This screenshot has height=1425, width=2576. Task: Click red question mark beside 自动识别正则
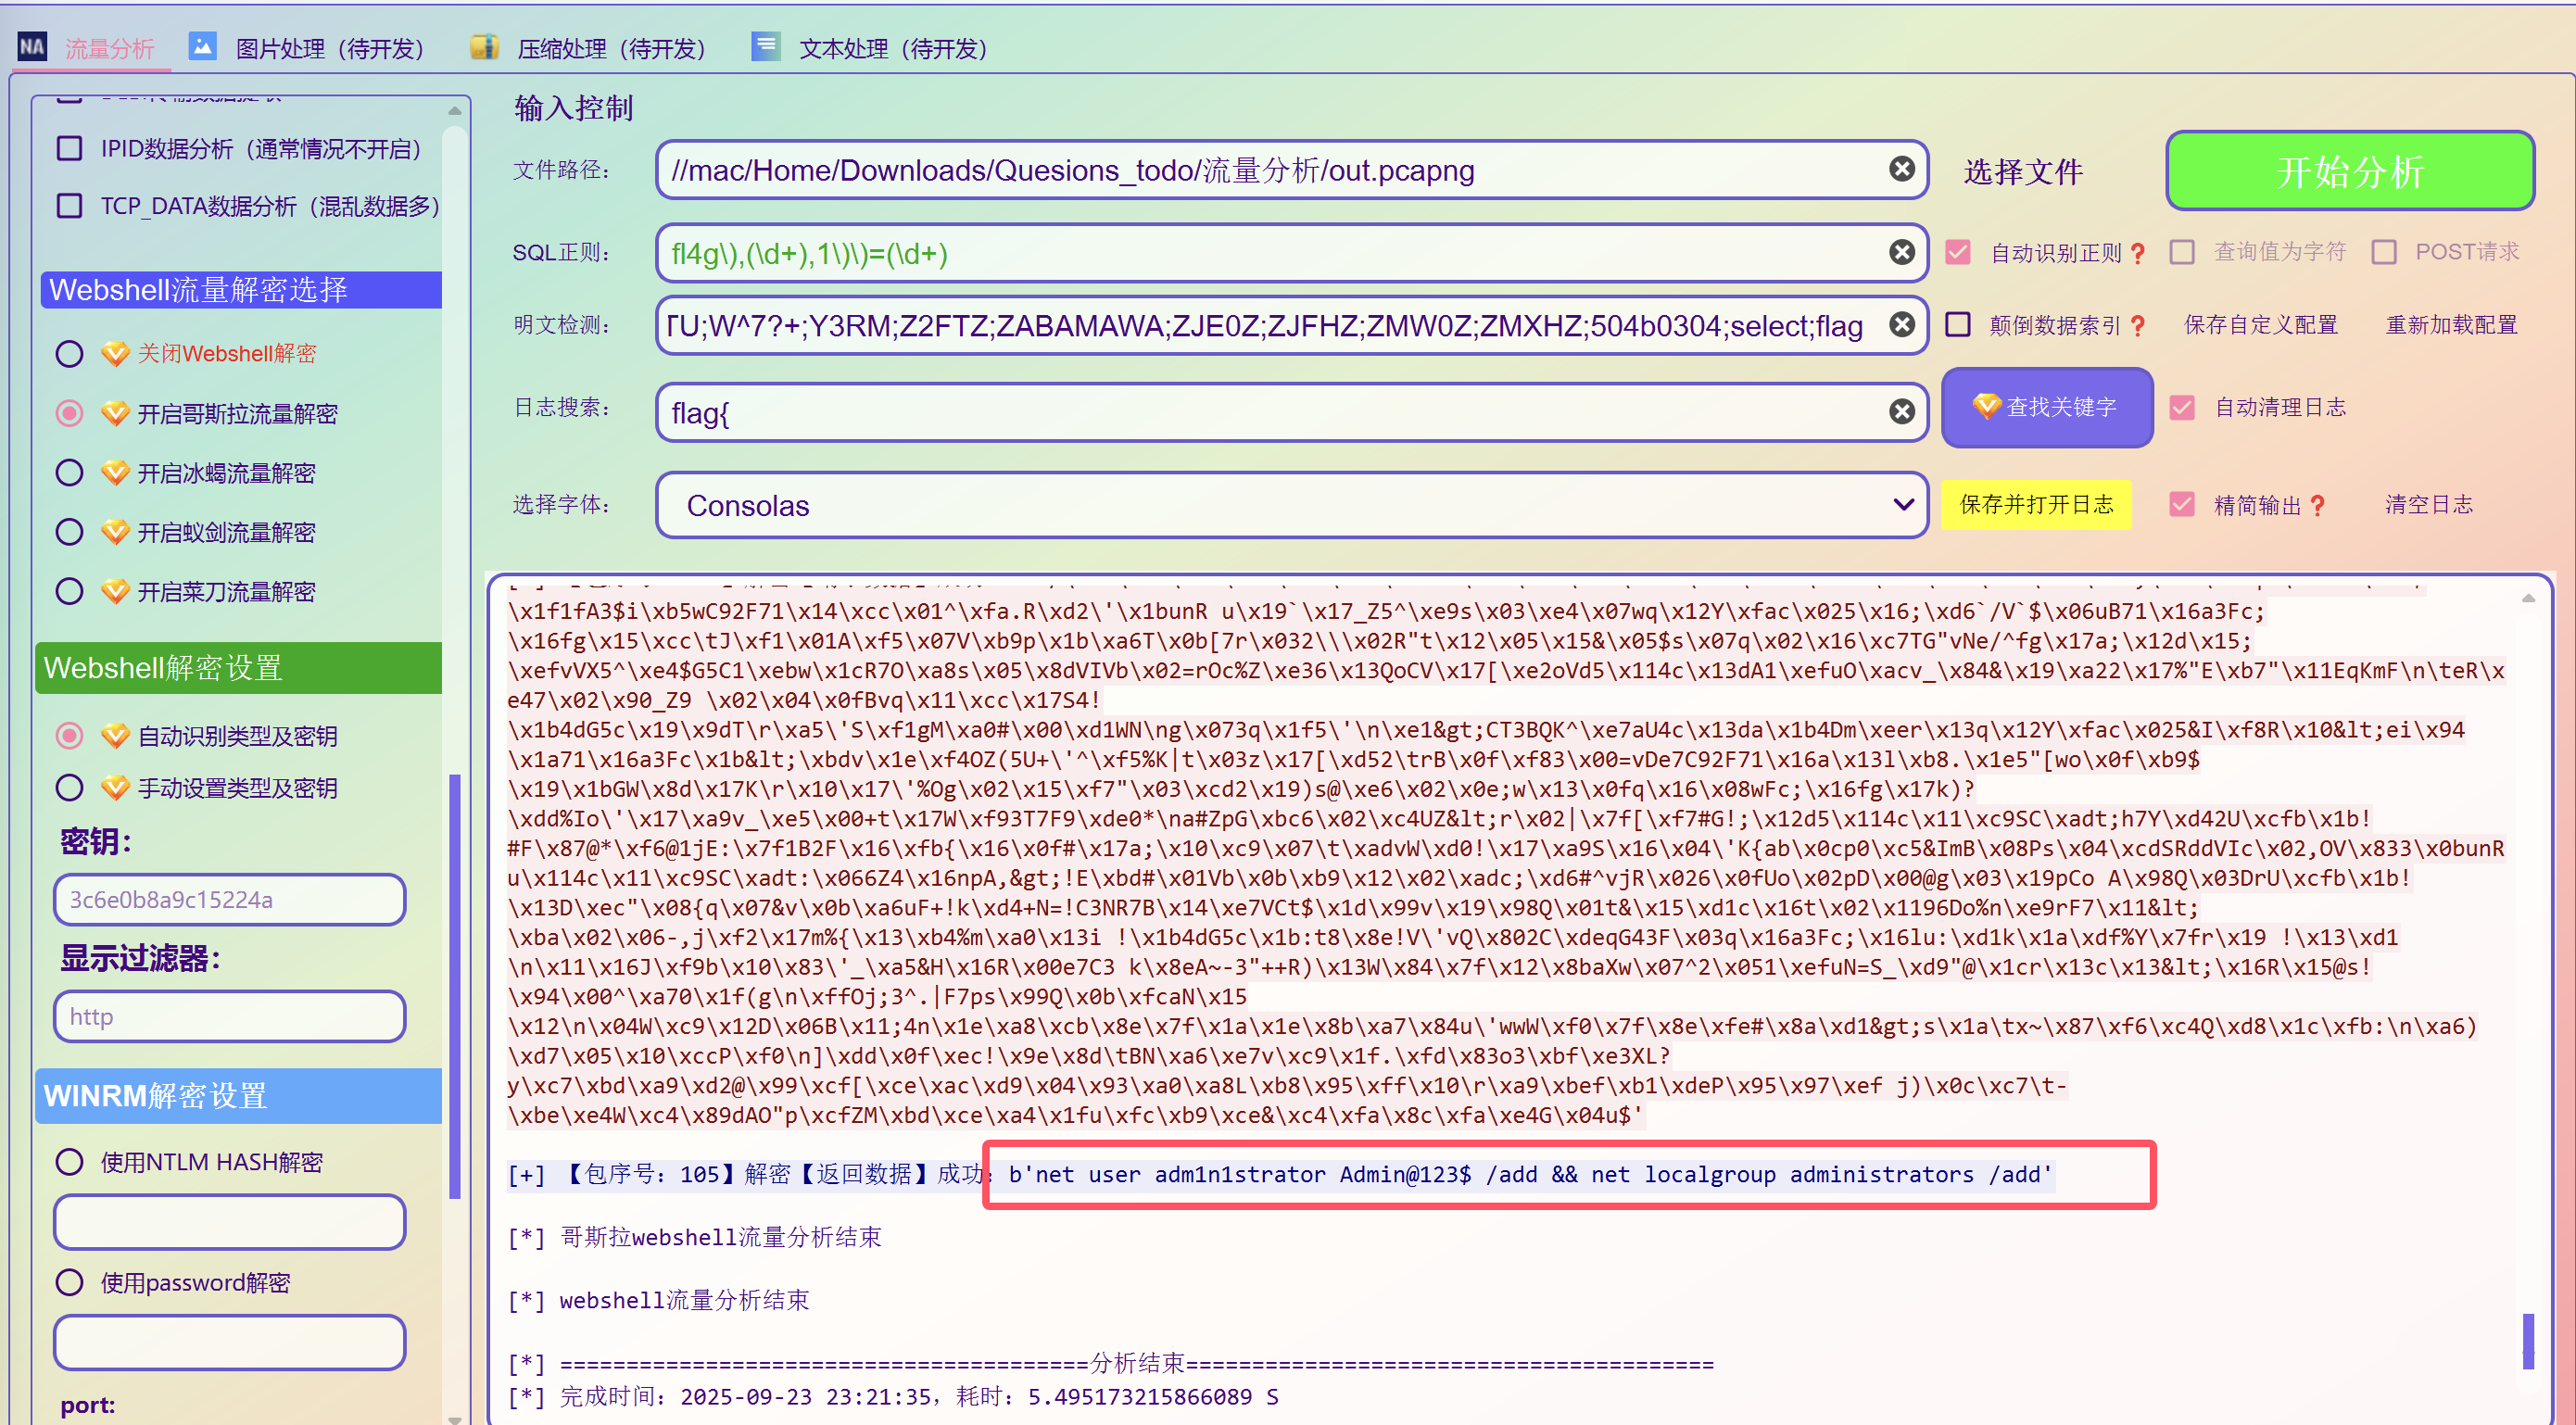2137,253
